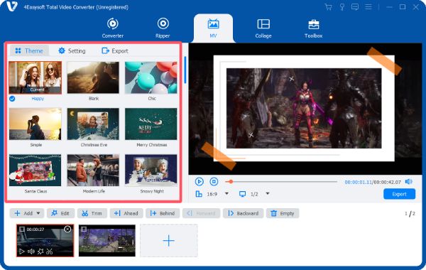The image size is (426, 270).
Task: Click the register key icon
Action: [342, 7]
